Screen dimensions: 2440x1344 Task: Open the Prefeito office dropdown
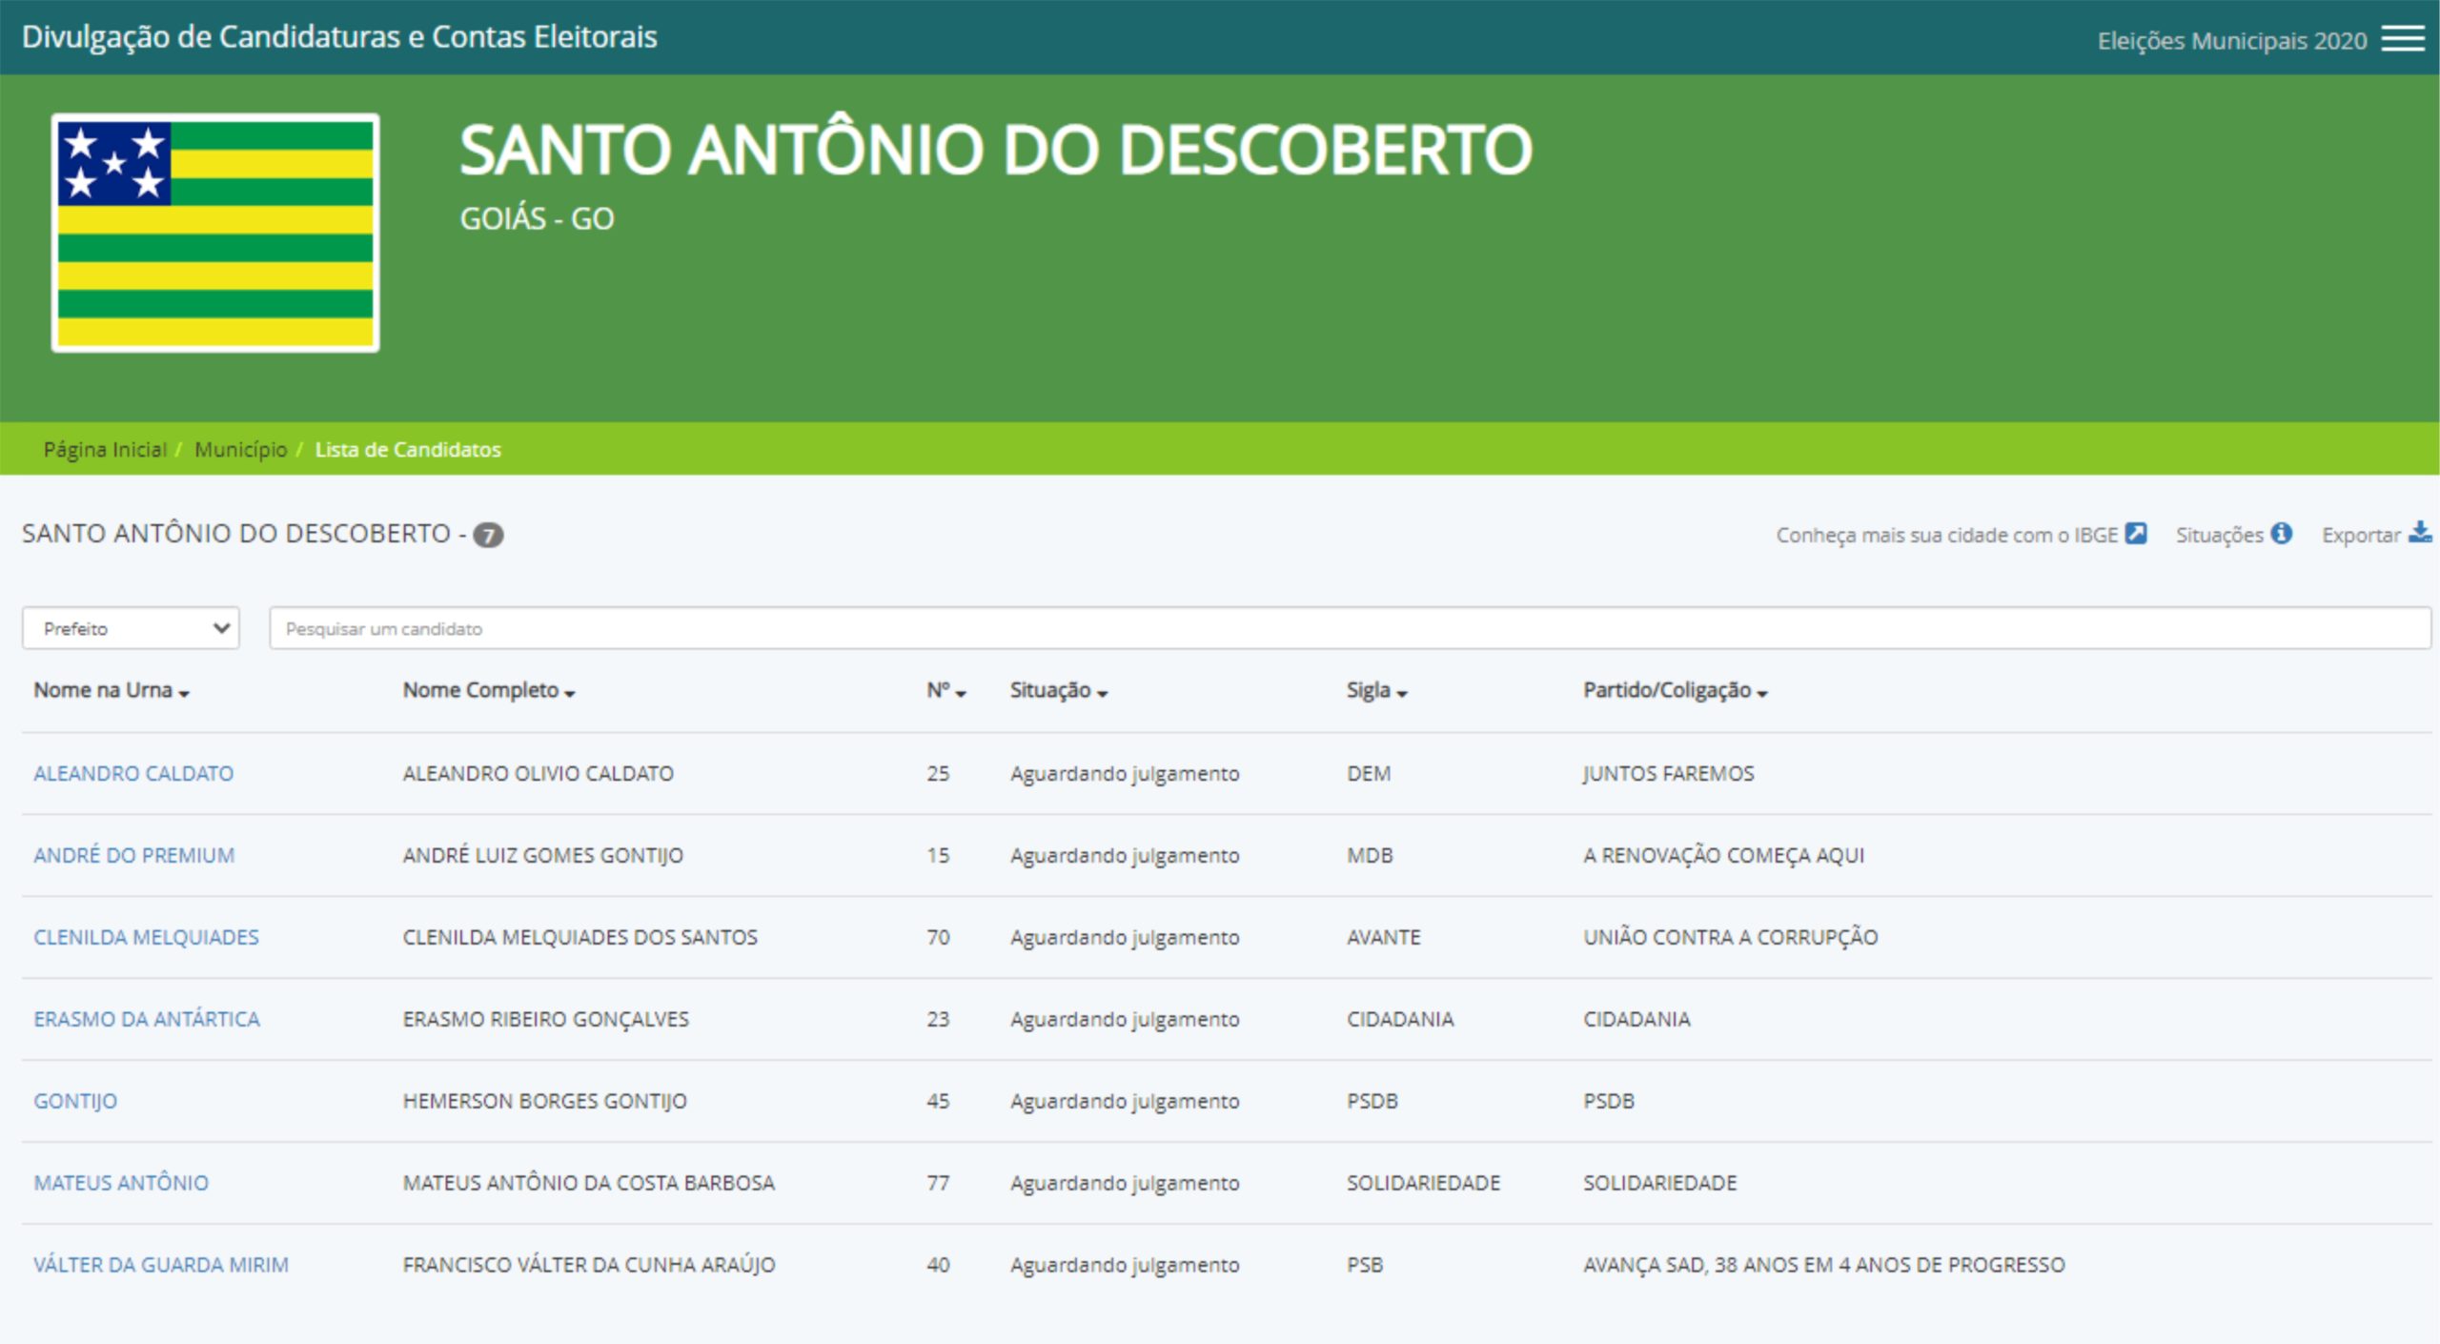[x=131, y=628]
